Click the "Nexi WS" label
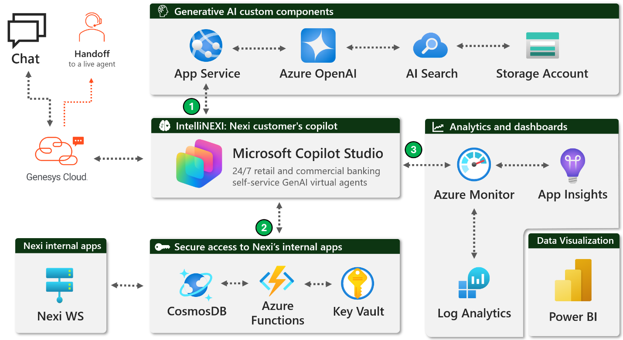623x340 pixels. (60, 316)
